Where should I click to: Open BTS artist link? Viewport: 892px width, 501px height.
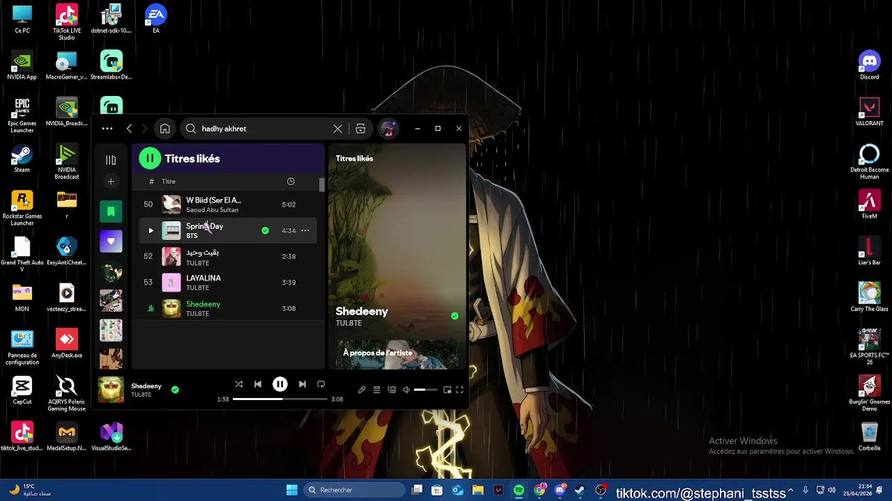tap(192, 236)
